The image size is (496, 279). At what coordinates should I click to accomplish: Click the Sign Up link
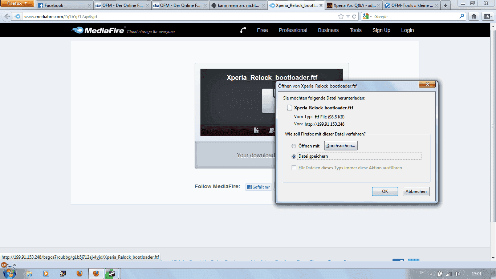(x=381, y=30)
